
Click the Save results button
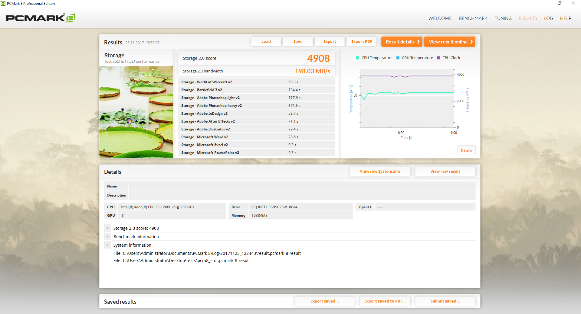click(298, 42)
